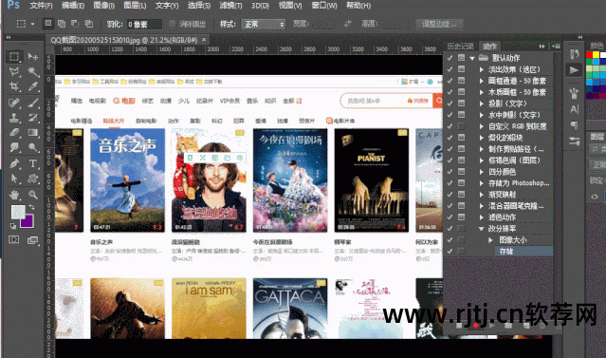Open the 图层(L) menu
Viewport: 606px width, 358px height.
(x=135, y=6)
